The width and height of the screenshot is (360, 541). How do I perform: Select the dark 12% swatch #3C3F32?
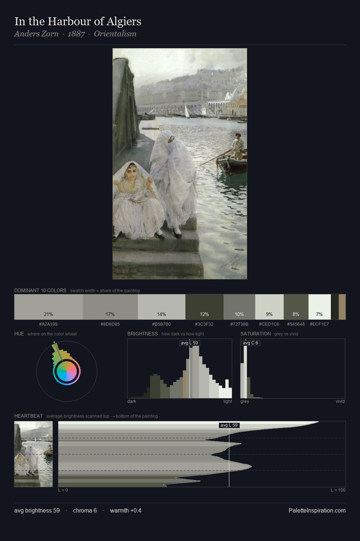[204, 307]
